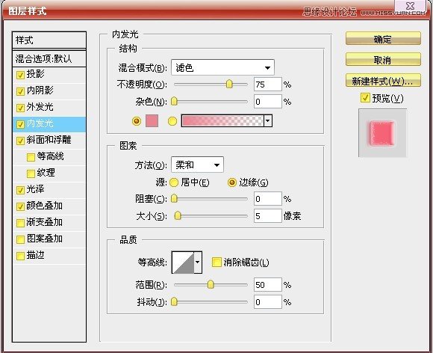The height and width of the screenshot is (353, 433).
Task: Uncheck the 内发光 inner glow checkbox
Action: click(20, 124)
